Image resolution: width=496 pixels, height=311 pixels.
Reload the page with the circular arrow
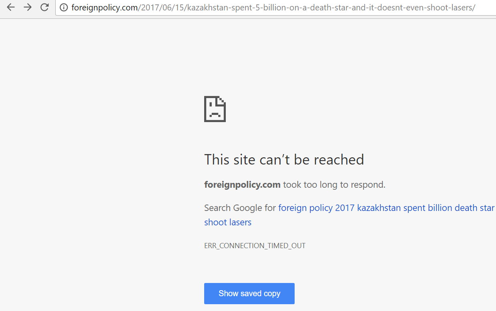point(45,7)
